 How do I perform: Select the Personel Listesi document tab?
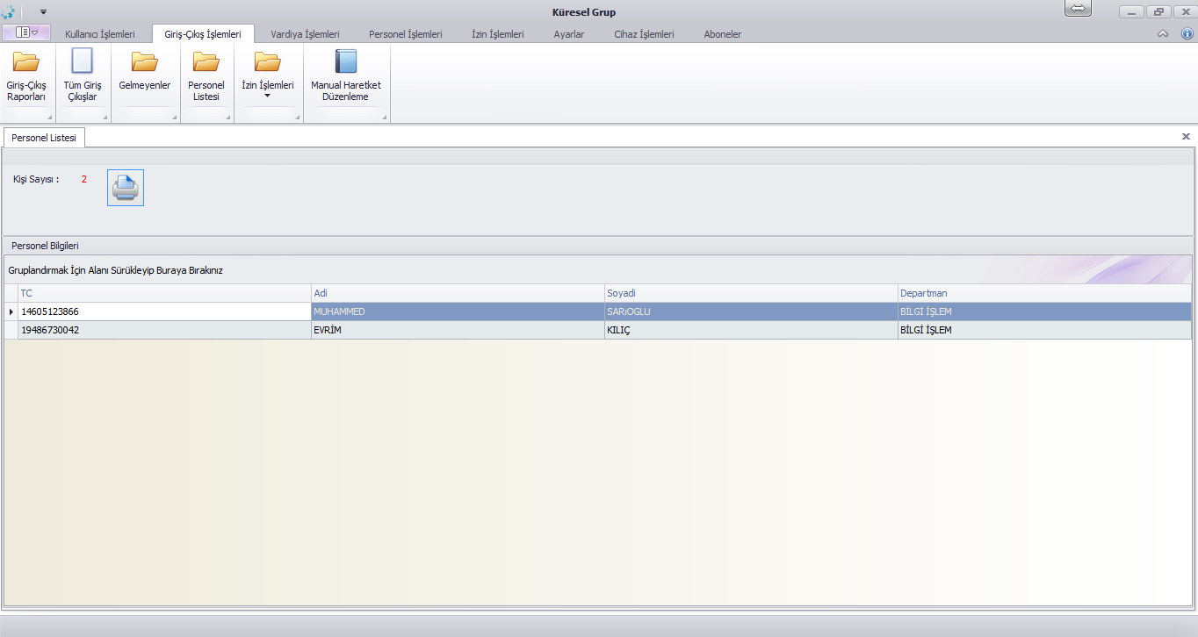[44, 138]
